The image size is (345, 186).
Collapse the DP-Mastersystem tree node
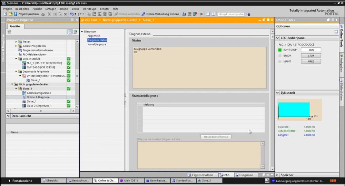(20, 76)
